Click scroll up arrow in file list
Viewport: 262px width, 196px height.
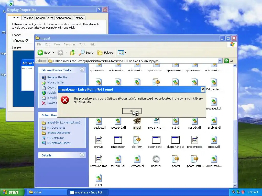[x=235, y=66]
